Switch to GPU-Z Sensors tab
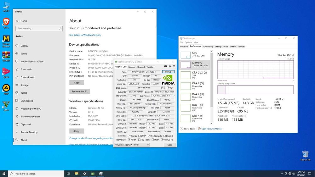Image resolution: width=315 pixels, height=177 pixels. 131,67
